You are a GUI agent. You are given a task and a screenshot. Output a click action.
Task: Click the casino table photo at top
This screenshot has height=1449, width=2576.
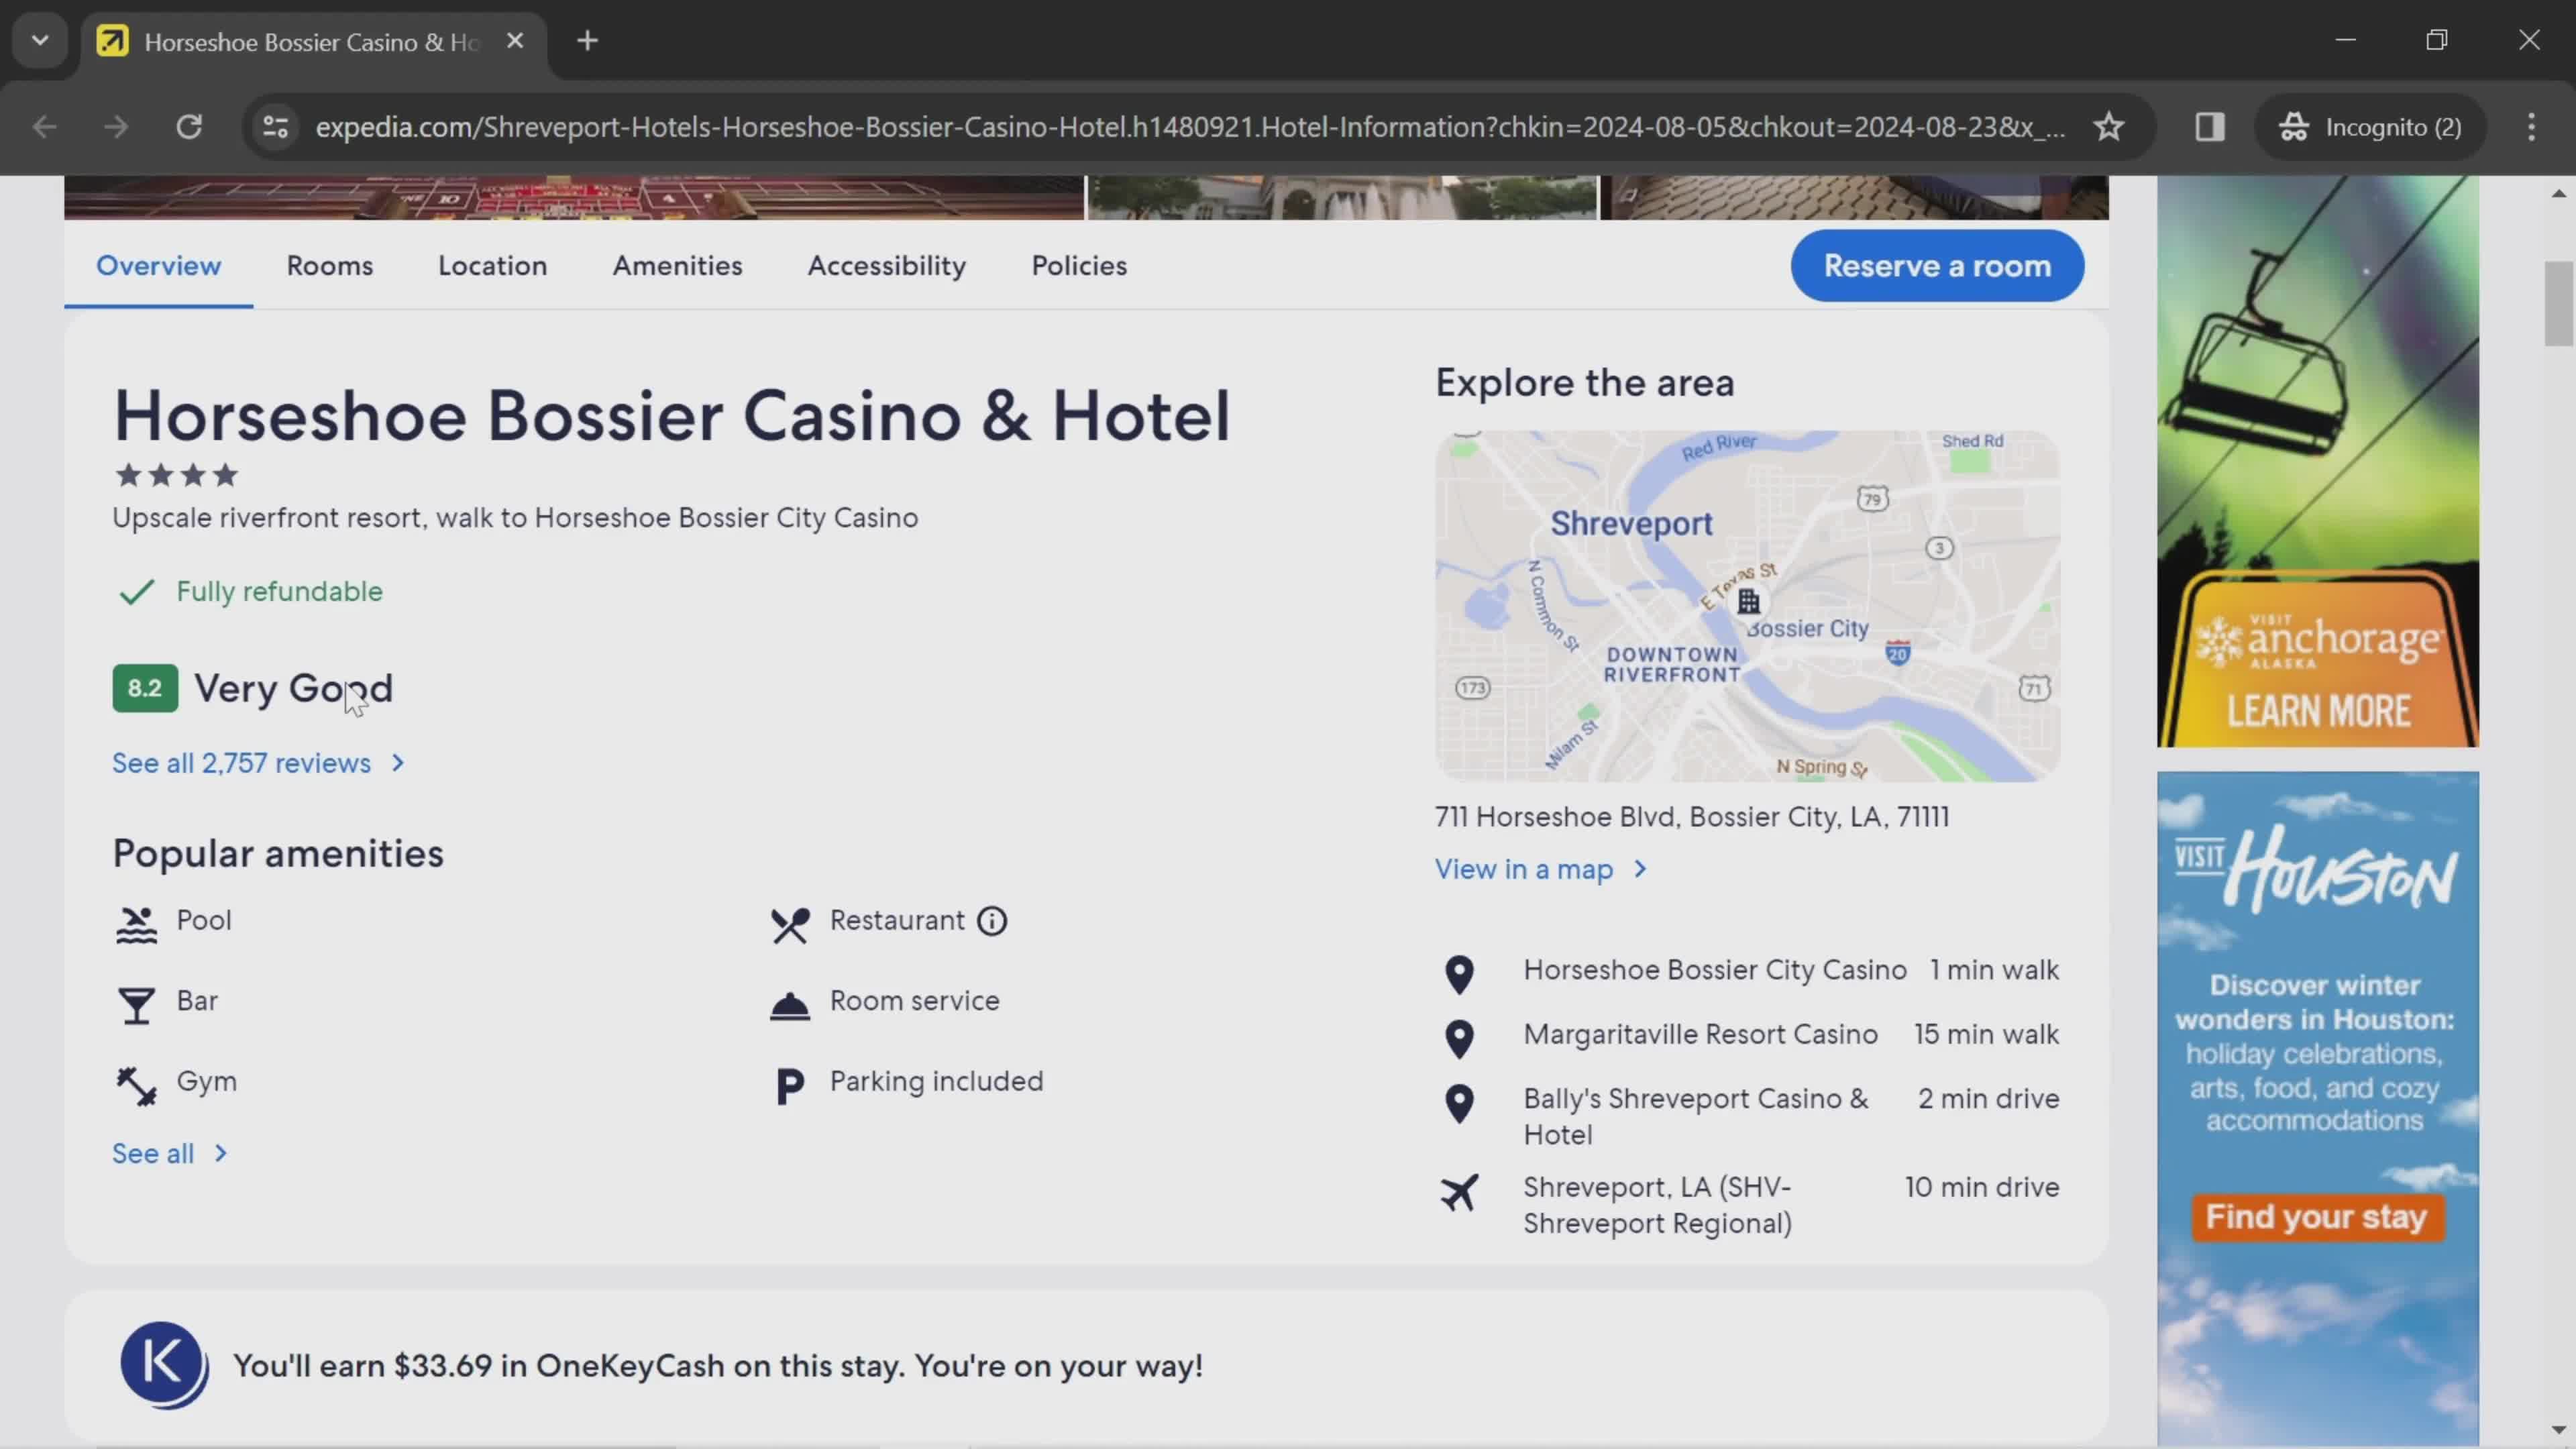574,198
